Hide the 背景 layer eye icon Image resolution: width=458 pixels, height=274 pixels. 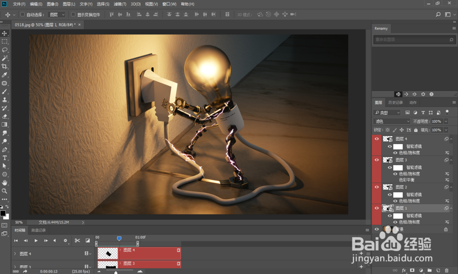click(376, 229)
